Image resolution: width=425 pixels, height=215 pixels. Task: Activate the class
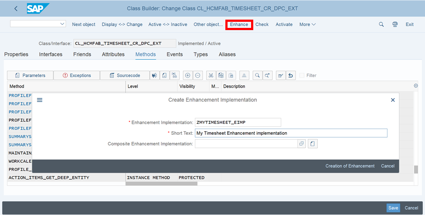coord(284,24)
